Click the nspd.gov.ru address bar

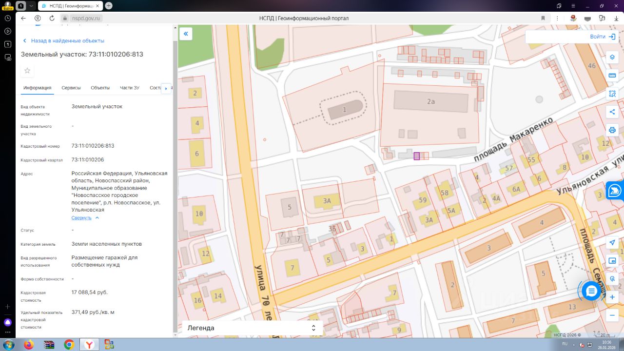coord(86,18)
